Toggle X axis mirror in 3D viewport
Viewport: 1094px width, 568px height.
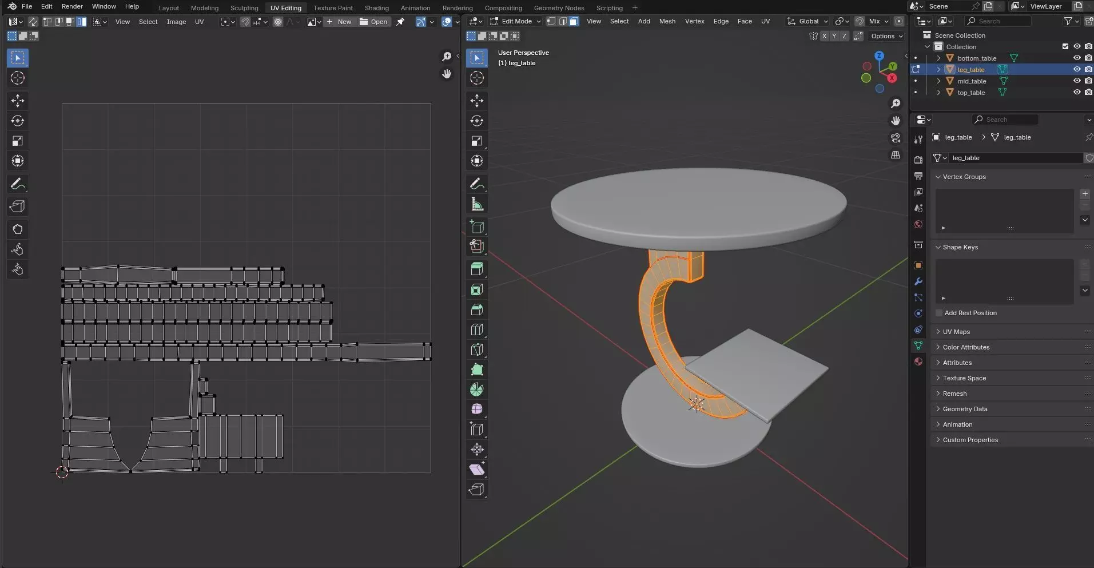[824, 36]
